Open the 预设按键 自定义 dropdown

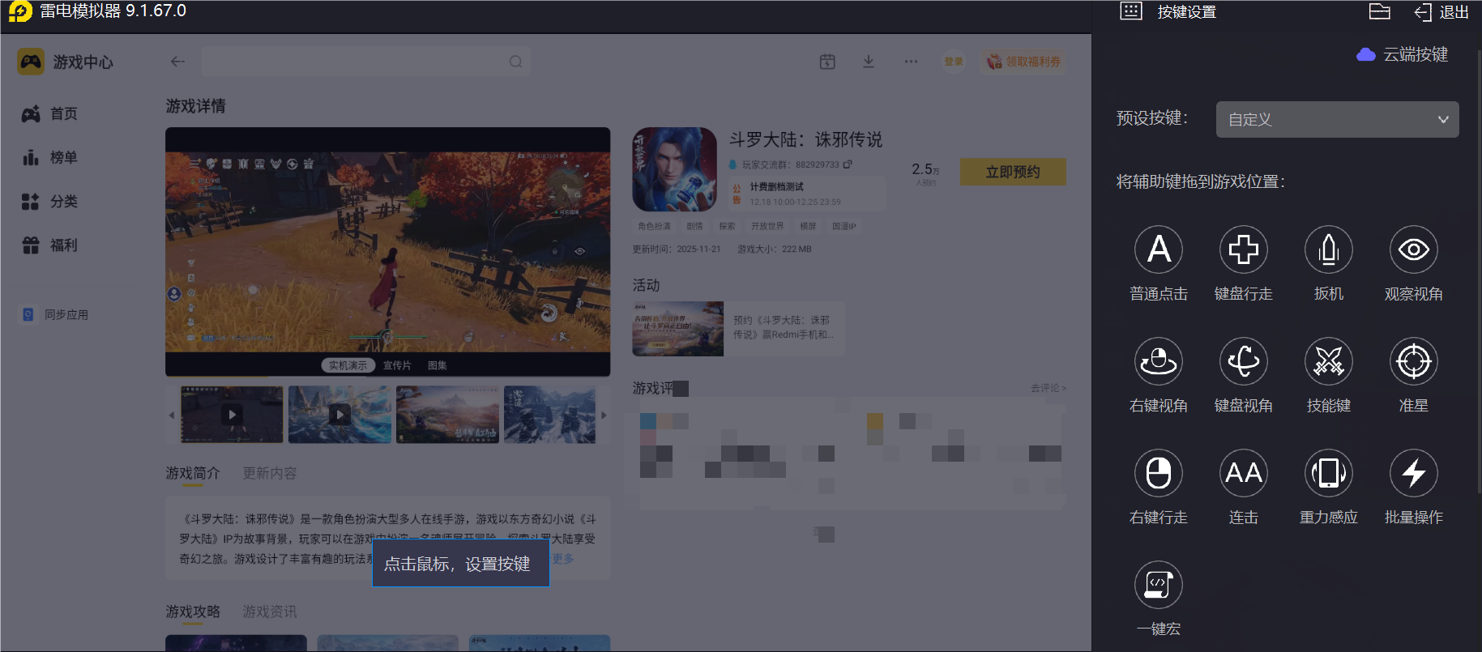pos(1337,119)
